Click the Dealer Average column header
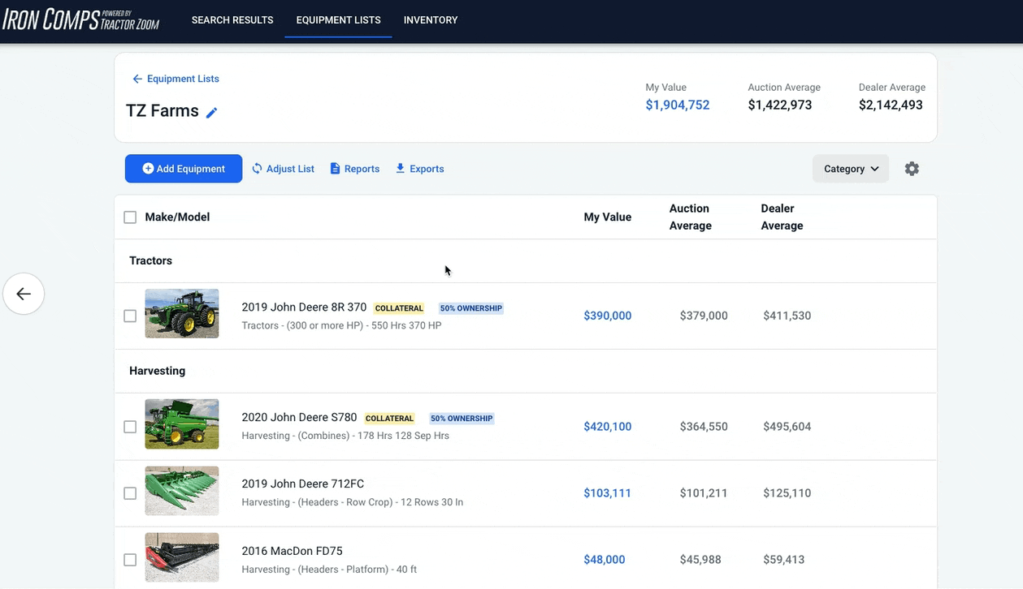 (782, 217)
